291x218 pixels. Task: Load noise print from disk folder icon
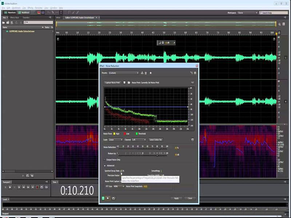click(129, 83)
